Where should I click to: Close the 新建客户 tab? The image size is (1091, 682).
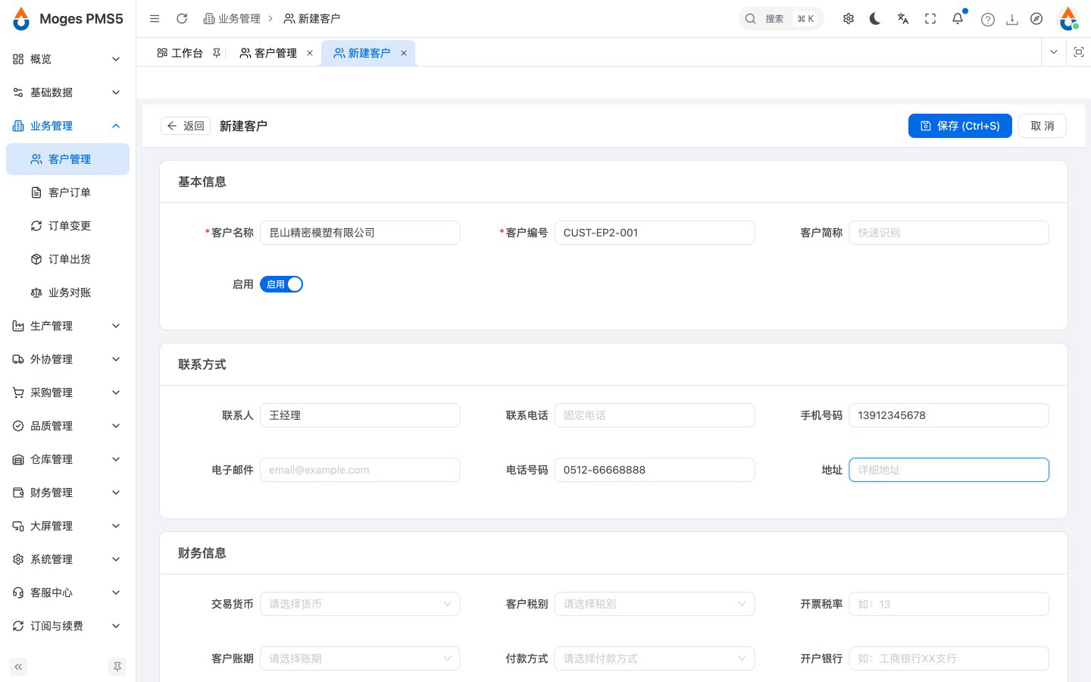coord(404,53)
